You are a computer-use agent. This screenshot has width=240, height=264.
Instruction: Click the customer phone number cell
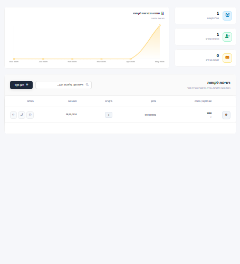pos(150,115)
